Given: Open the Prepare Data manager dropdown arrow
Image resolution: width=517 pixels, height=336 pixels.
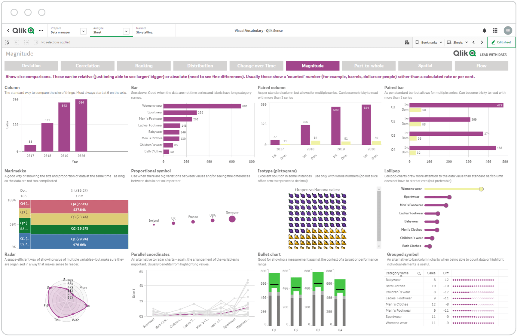Looking at the screenshot, I should point(83,31).
